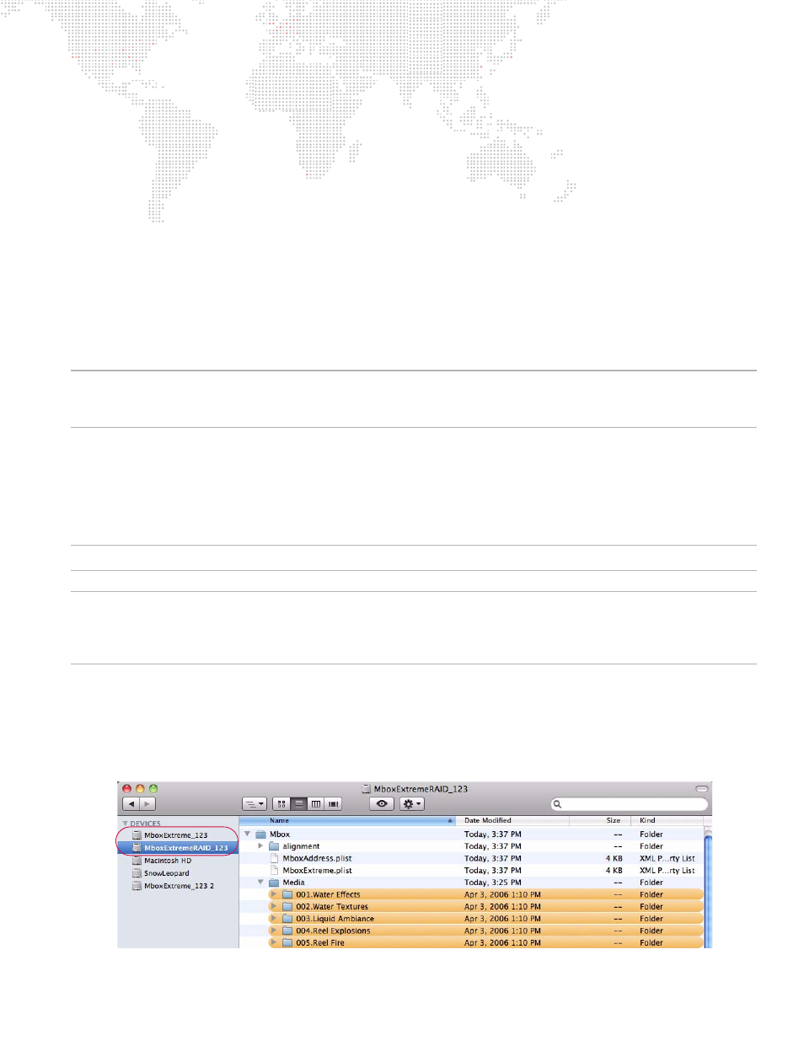Select MboxExtreme_123 in the sidebar
The width and height of the screenshot is (804, 1040).
[178, 835]
